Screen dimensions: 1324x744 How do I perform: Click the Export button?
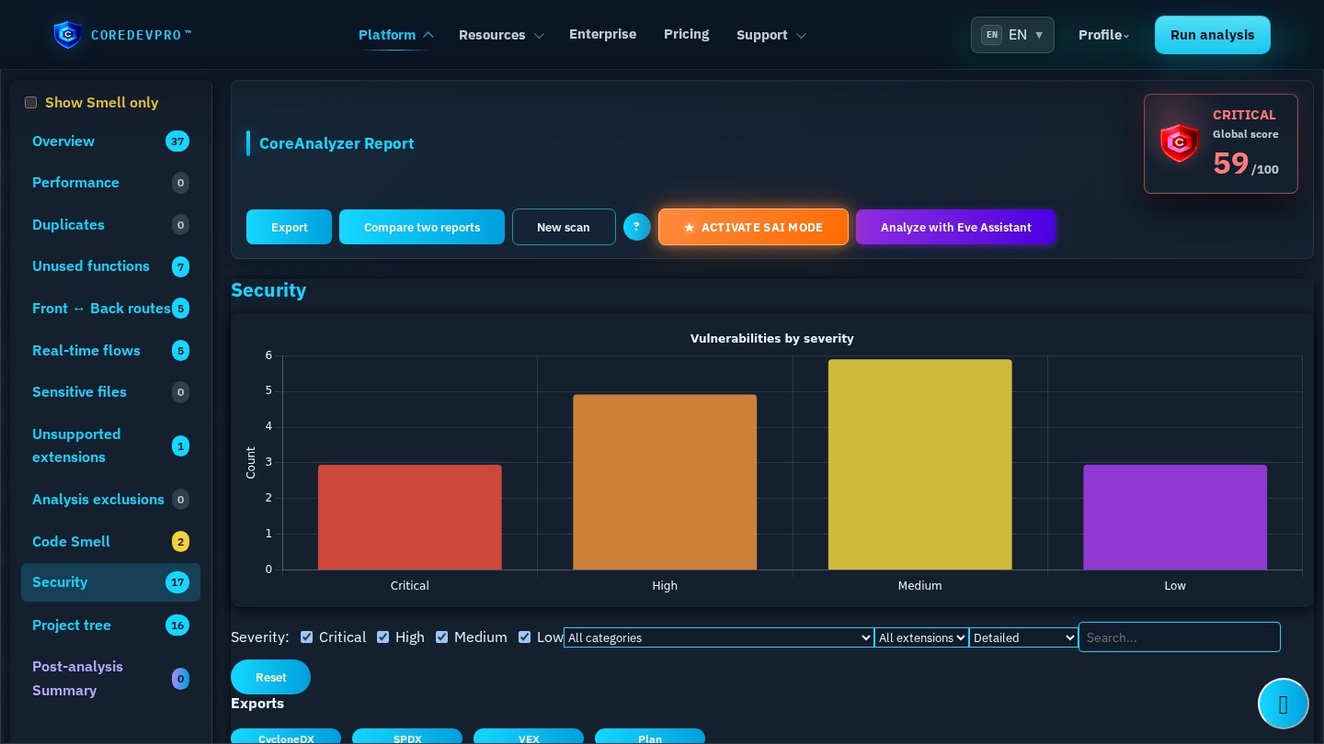[289, 227]
